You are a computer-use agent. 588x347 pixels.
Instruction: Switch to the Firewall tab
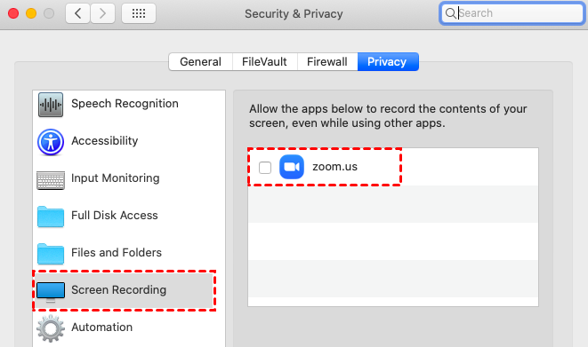(x=327, y=62)
